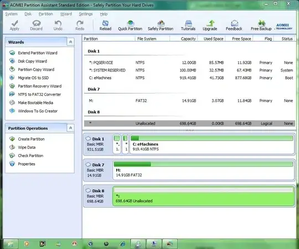
Task: Launch the Extend Partition Wizard
Action: (x=33, y=53)
